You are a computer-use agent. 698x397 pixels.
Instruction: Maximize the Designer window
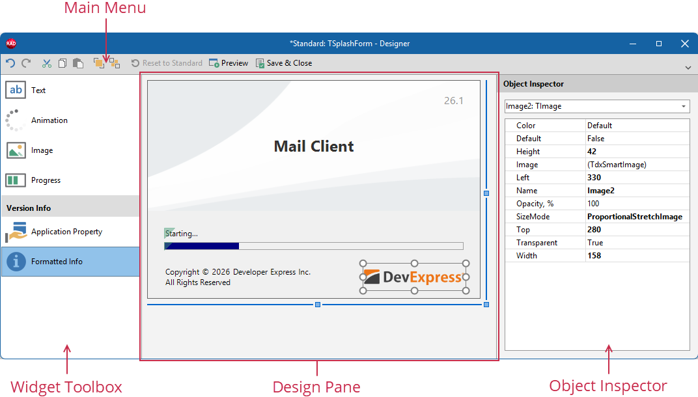(x=659, y=44)
